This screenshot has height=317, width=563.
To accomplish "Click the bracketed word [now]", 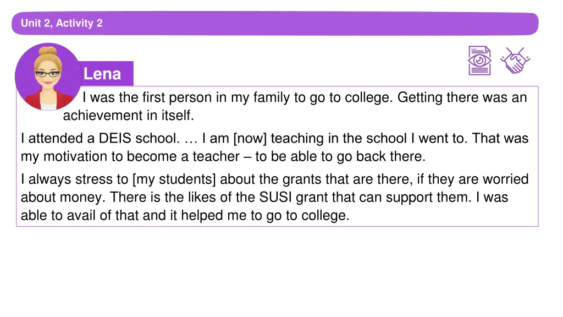I will [x=250, y=138].
